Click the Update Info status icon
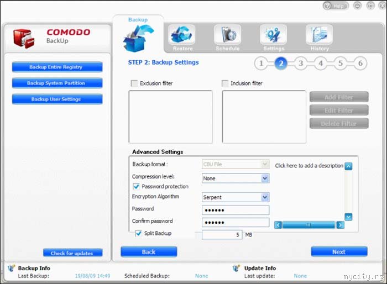This screenshot has width=387, height=284. coord(236,268)
